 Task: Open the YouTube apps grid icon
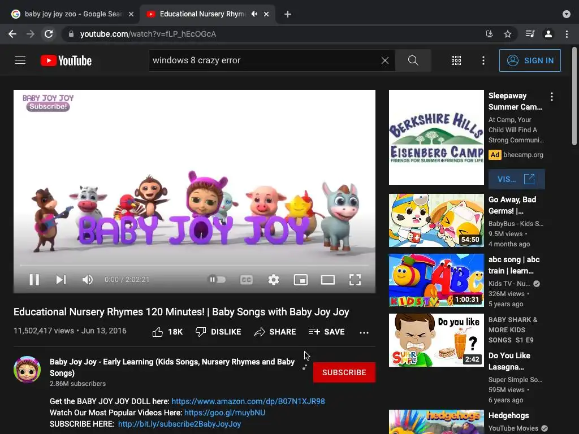(456, 60)
